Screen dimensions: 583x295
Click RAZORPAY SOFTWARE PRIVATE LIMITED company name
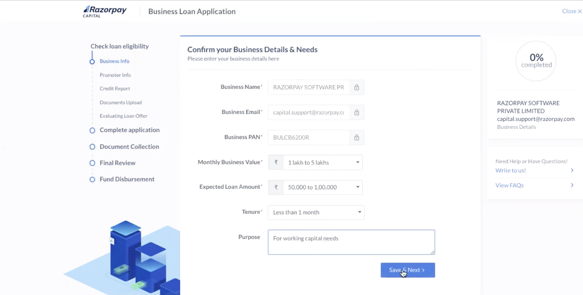528,107
